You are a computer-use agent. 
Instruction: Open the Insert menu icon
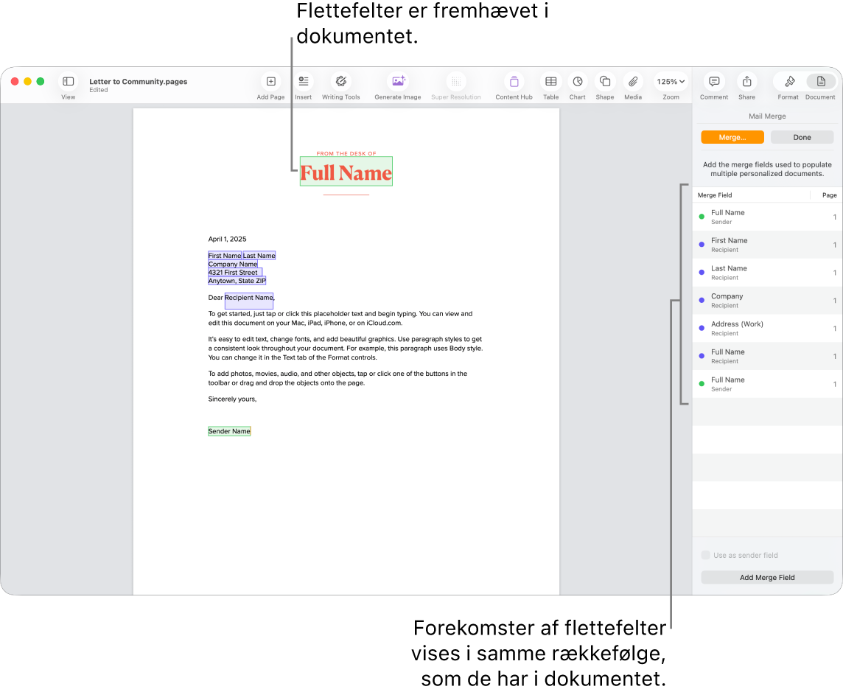click(303, 81)
